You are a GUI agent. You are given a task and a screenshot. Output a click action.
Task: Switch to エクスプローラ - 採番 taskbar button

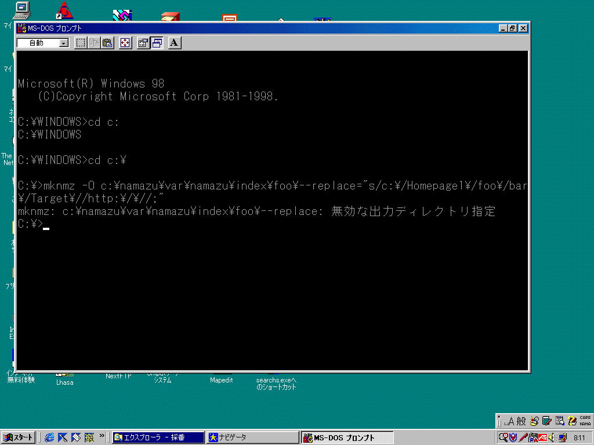click(x=158, y=437)
